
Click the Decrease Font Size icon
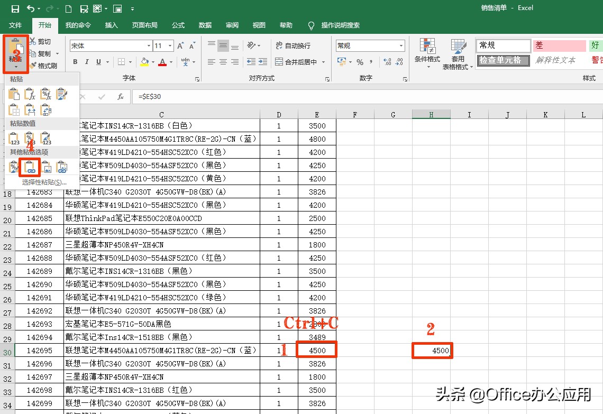point(193,46)
